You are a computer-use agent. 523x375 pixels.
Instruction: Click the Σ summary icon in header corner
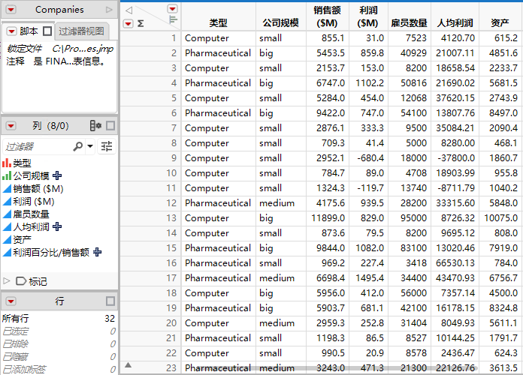(141, 23)
